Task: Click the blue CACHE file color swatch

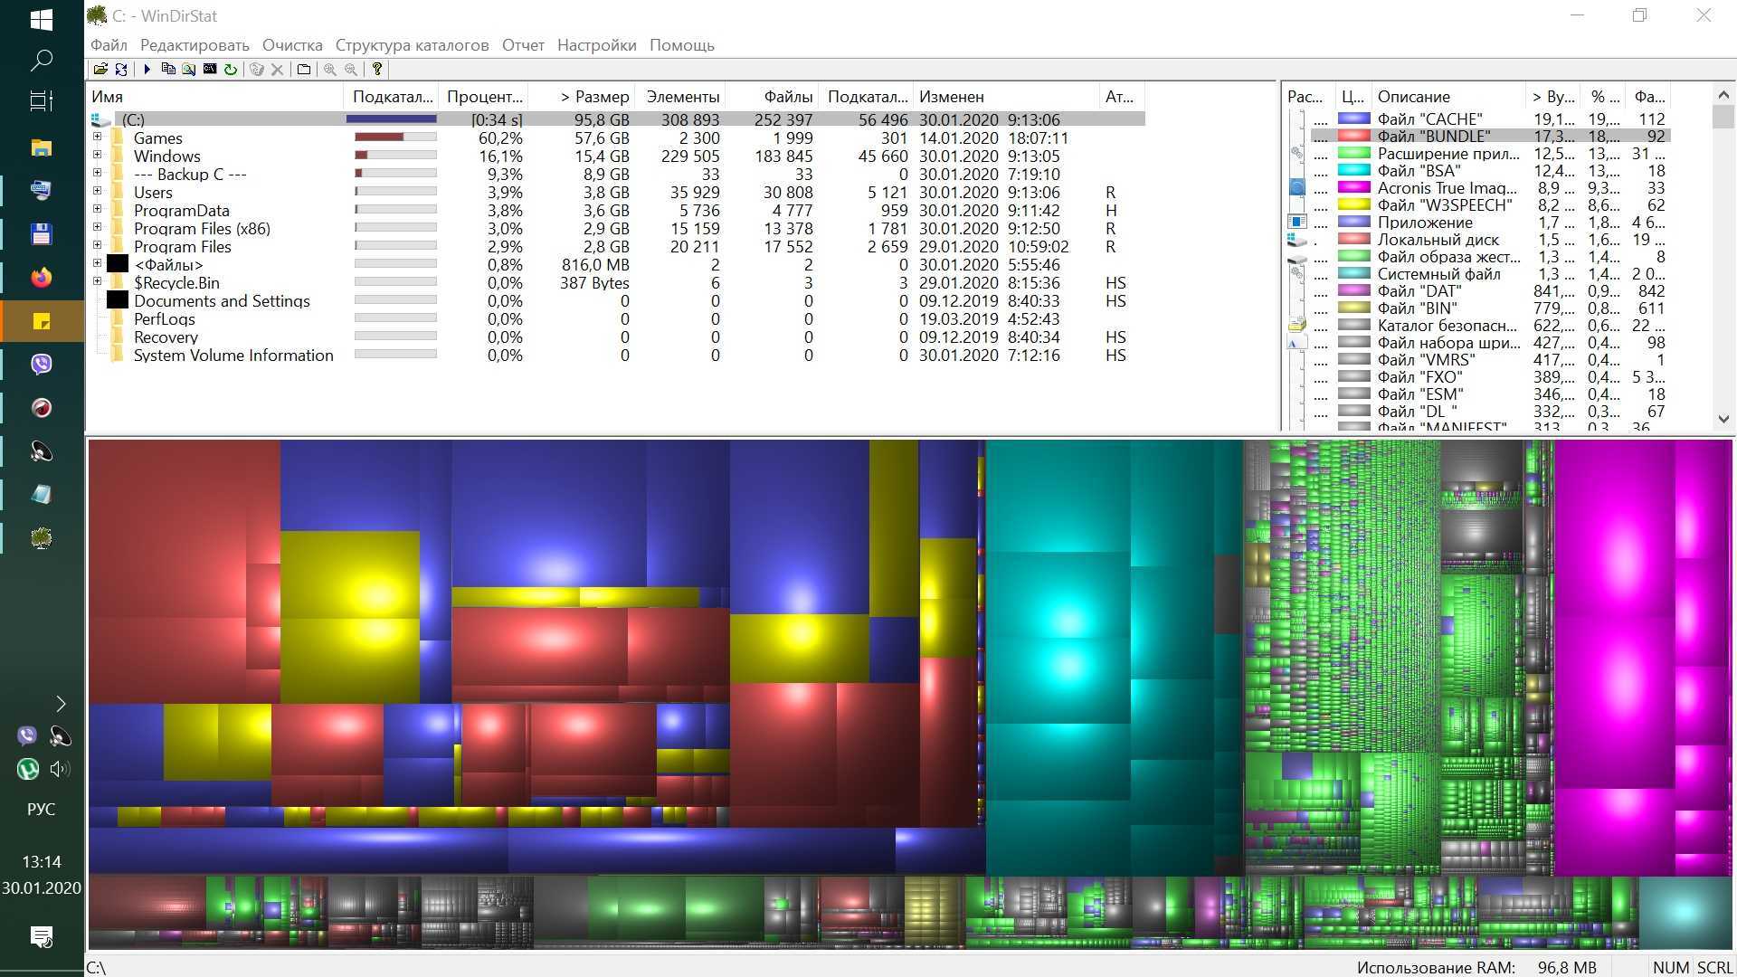Action: 1353,119
